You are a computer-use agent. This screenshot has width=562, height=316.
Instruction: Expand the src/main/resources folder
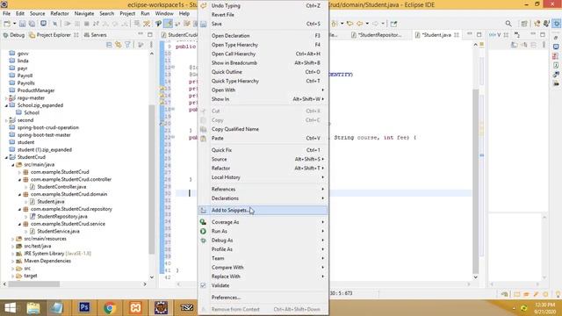[13, 239]
